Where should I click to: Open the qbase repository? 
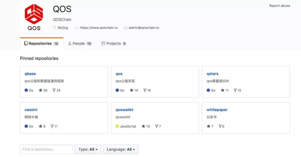pos(30,74)
